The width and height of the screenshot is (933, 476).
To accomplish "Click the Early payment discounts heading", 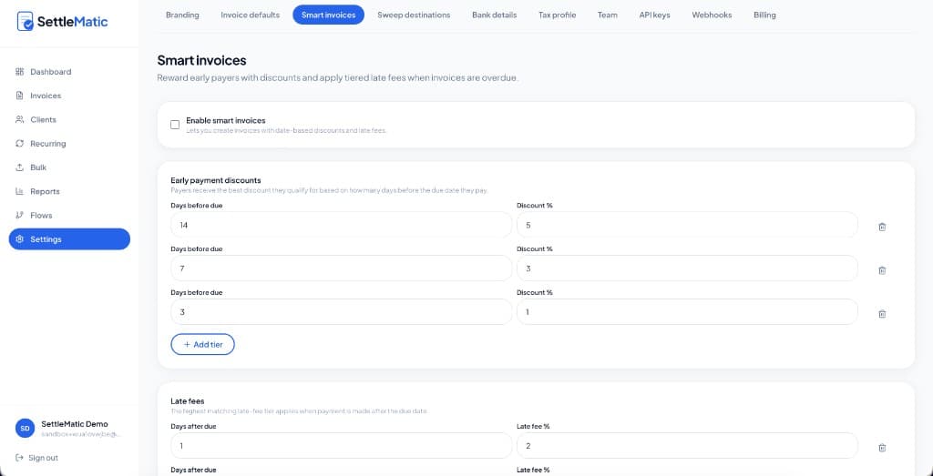I will 216,180.
